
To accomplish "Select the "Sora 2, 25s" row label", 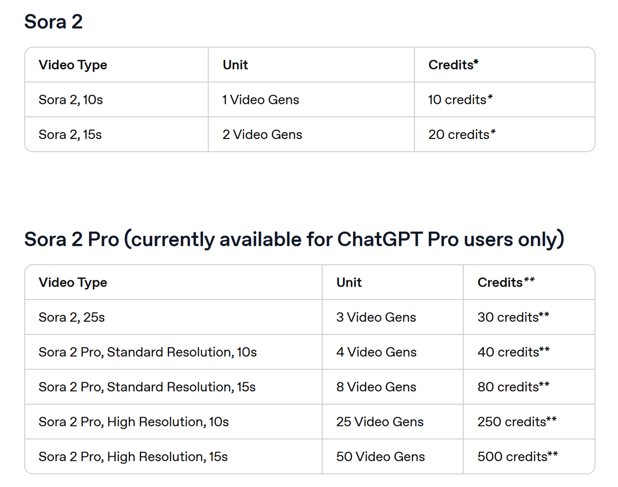I will point(72,318).
